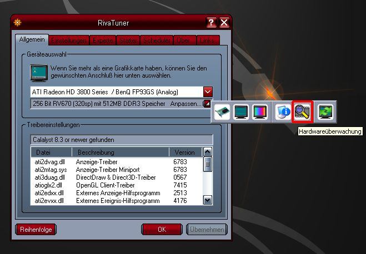Click version 0567 cell

(x=180, y=177)
